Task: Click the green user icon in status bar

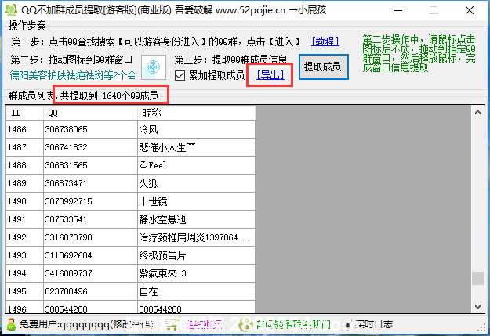Action: pos(11,324)
